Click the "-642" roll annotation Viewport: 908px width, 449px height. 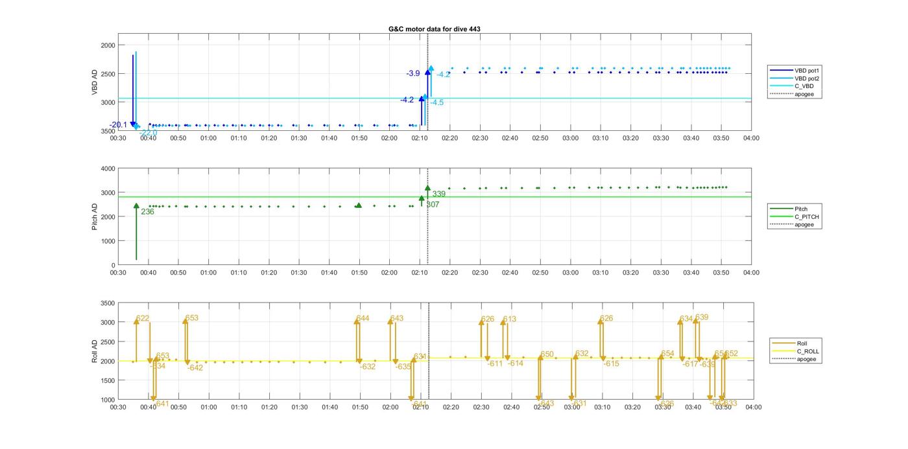[x=195, y=368]
